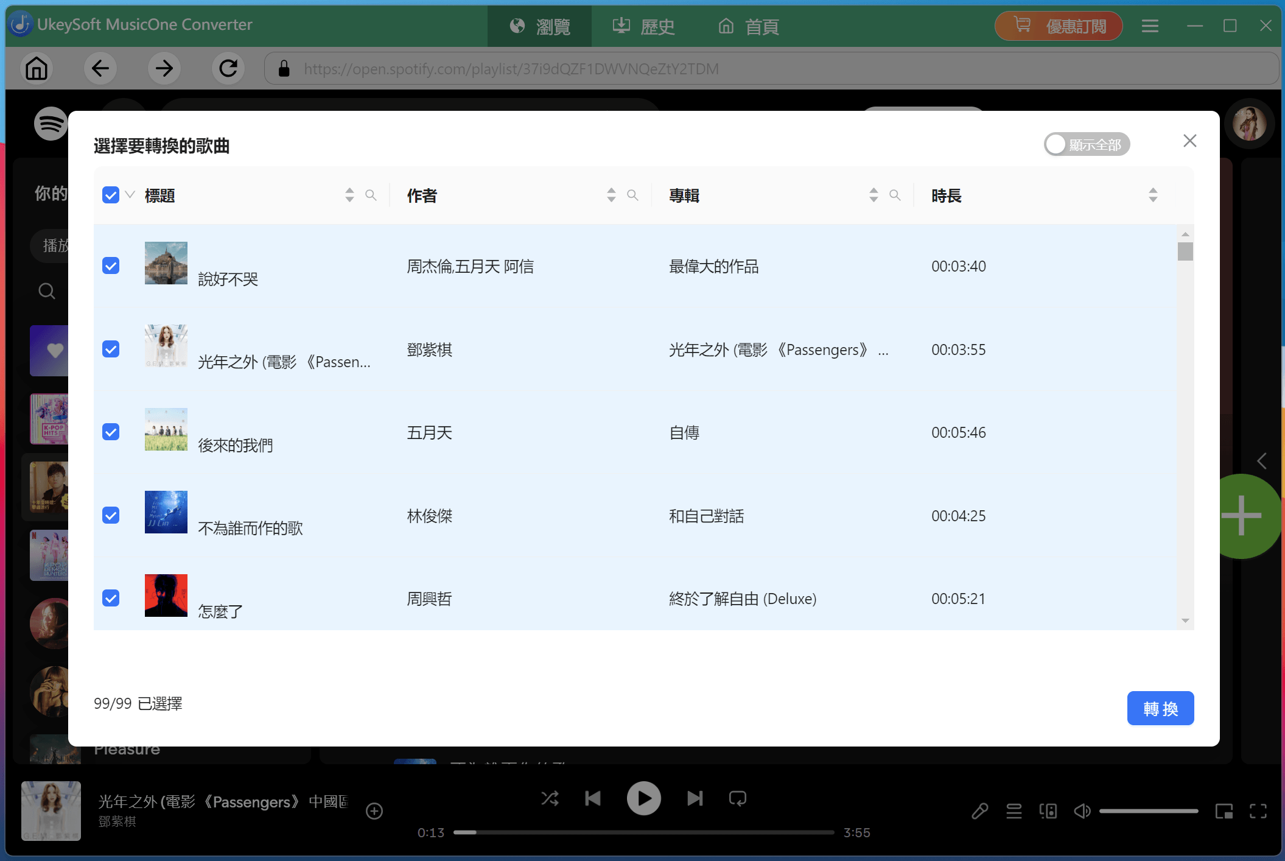Skip to the next track
1285x861 pixels.
pyautogui.click(x=695, y=798)
